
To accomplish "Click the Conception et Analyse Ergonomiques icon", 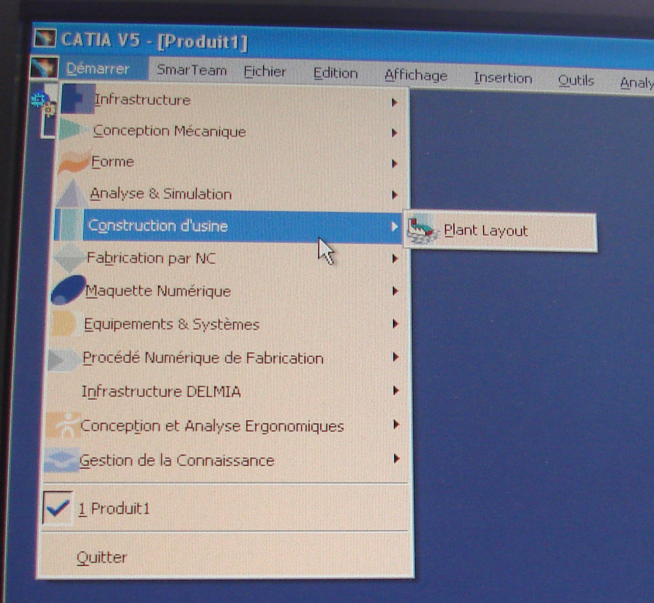I will point(62,425).
